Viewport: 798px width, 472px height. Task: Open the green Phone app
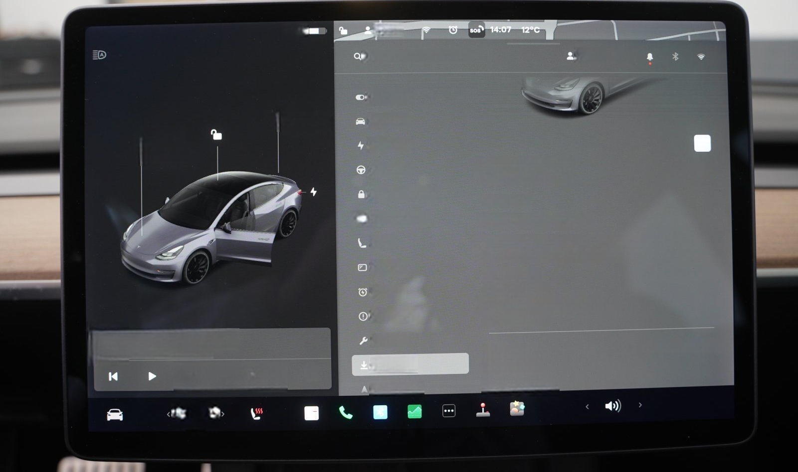[346, 412]
